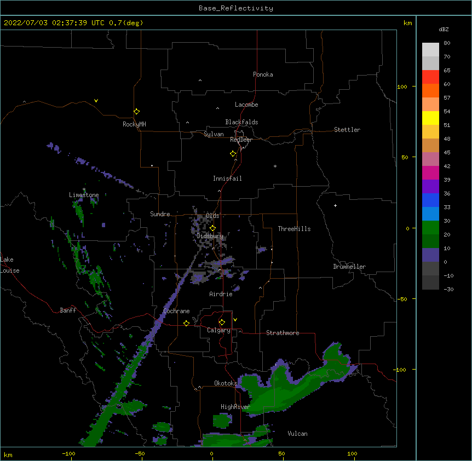Click the Cochrane town label

coord(176,311)
